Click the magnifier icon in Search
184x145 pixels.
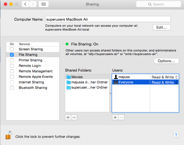coord(150,4)
